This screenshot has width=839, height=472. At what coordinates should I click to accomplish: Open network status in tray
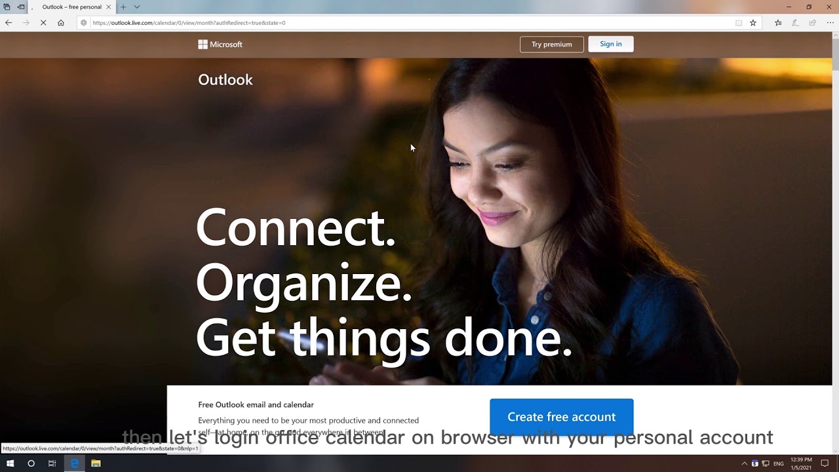pos(766,463)
